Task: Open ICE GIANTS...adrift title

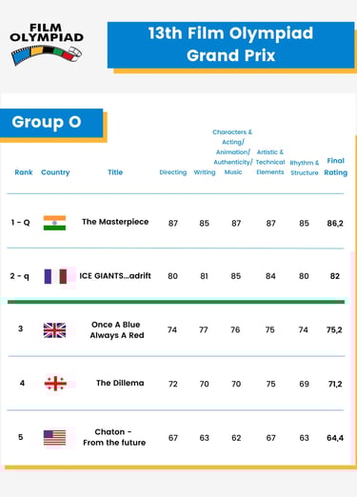Action: coord(115,276)
